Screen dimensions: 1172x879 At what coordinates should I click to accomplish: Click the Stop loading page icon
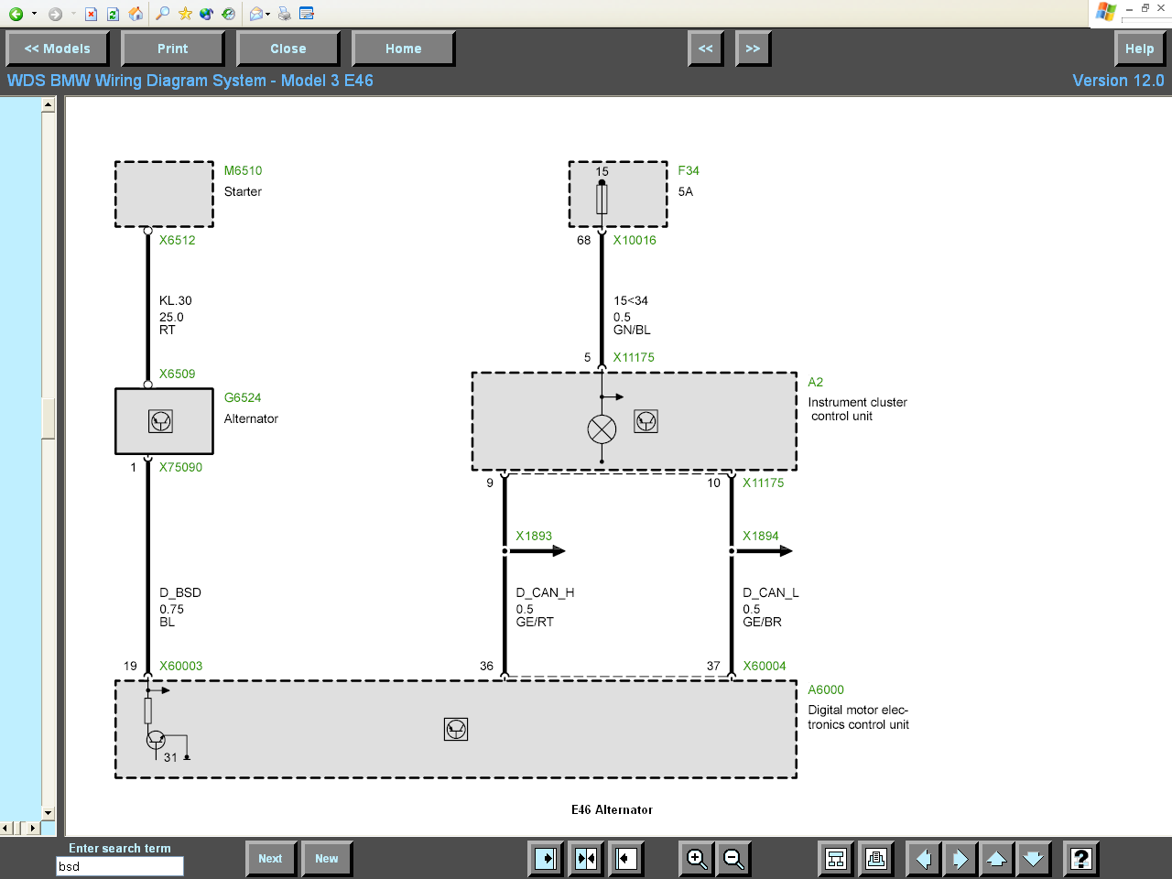91,14
